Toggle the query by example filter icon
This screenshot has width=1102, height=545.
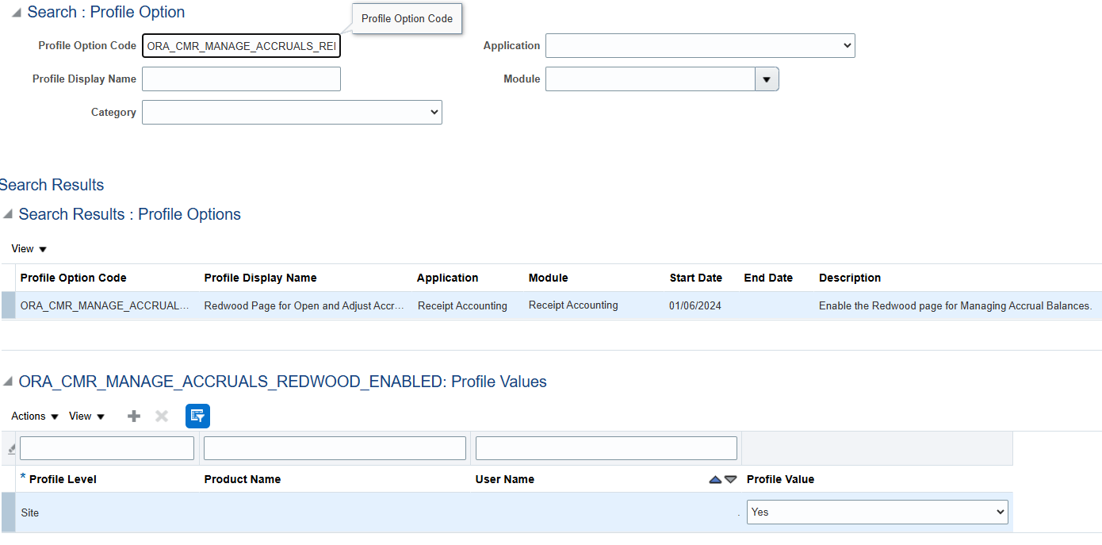(197, 416)
